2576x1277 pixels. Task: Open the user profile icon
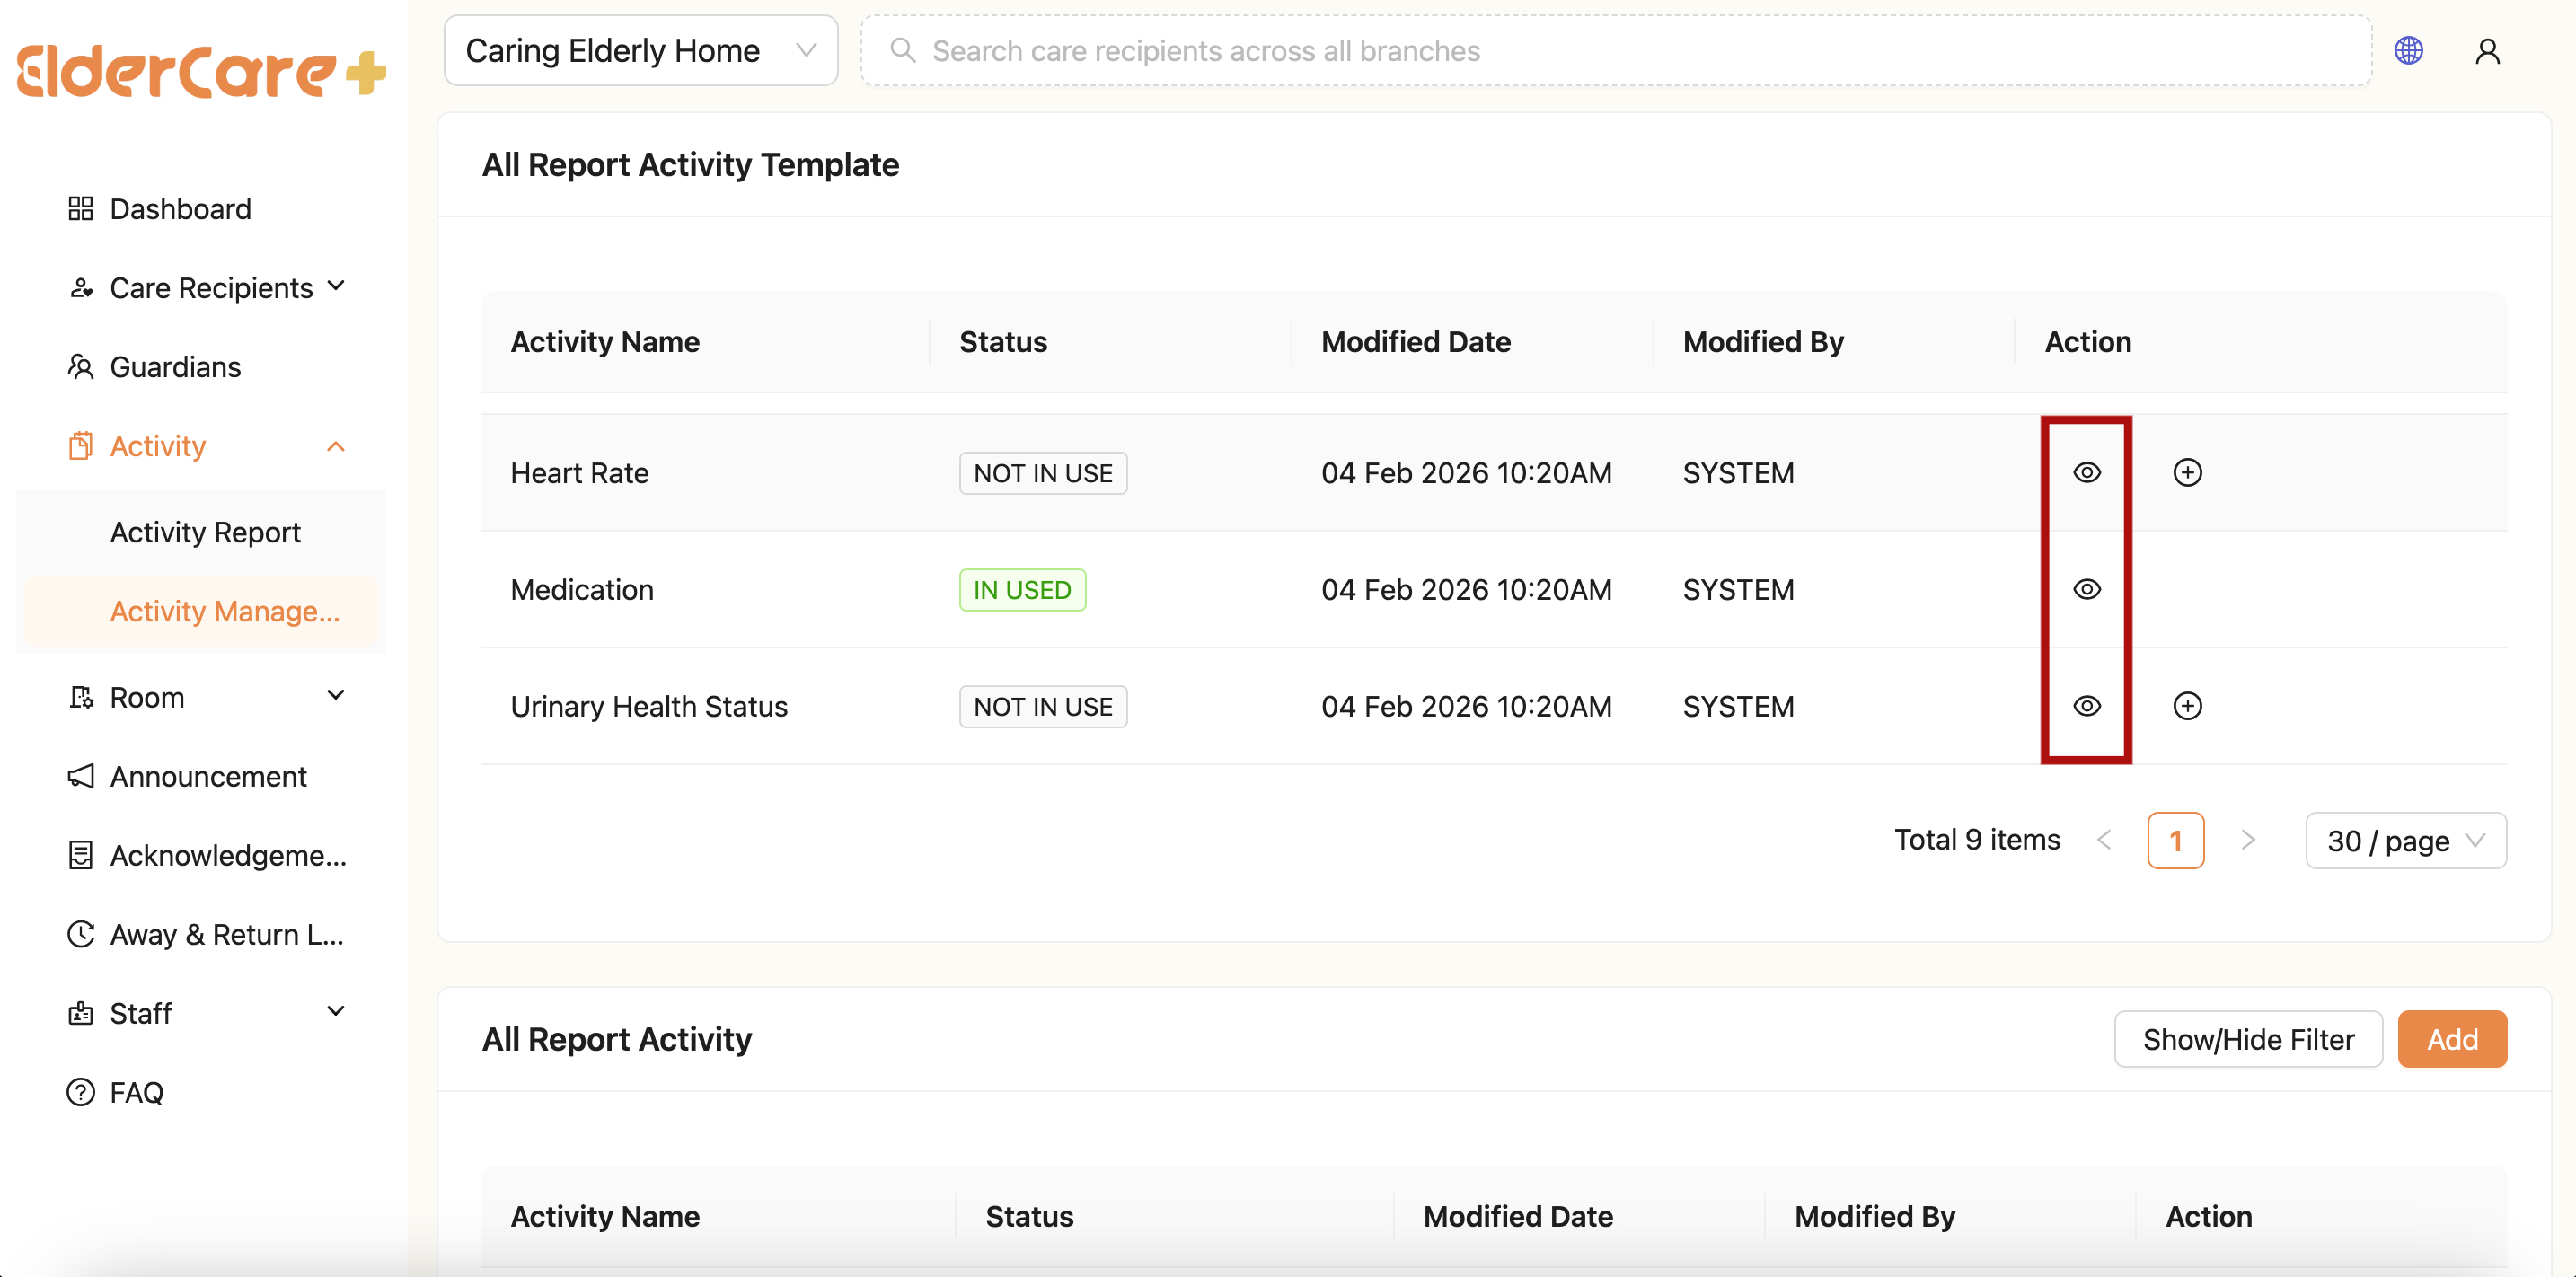pyautogui.click(x=2487, y=51)
